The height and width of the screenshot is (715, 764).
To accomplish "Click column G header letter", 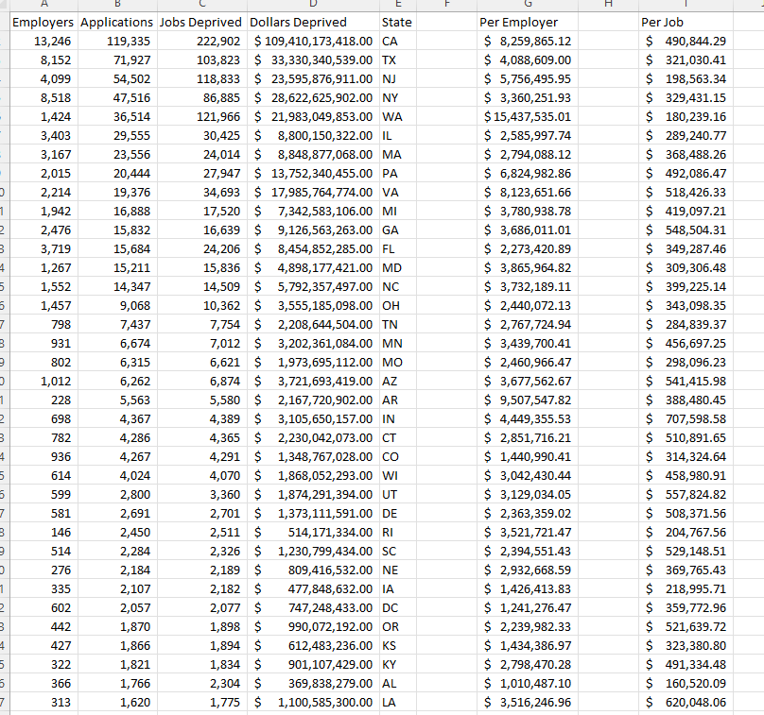I will pyautogui.click(x=528, y=5).
